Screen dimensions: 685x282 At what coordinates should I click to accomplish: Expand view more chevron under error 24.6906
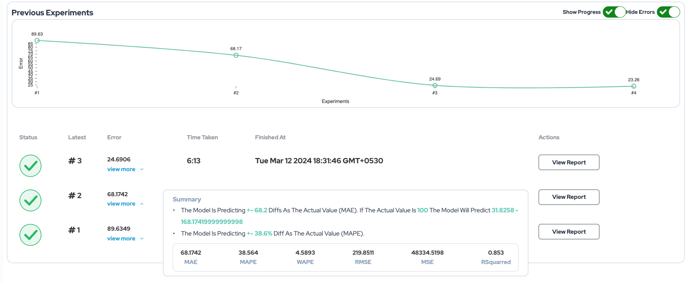pyautogui.click(x=142, y=169)
